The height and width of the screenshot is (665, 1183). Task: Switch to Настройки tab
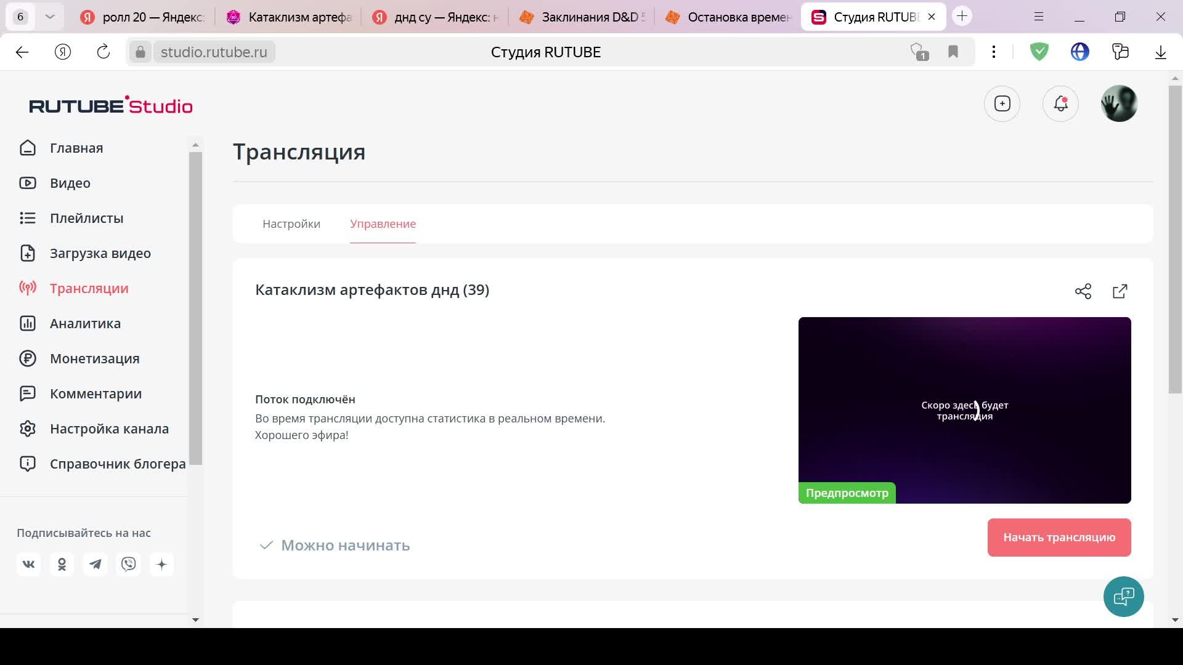291,224
